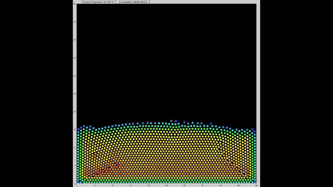Click the 15 label on the vertical axis
Viewport: 333px width, 187px height.
75,130
